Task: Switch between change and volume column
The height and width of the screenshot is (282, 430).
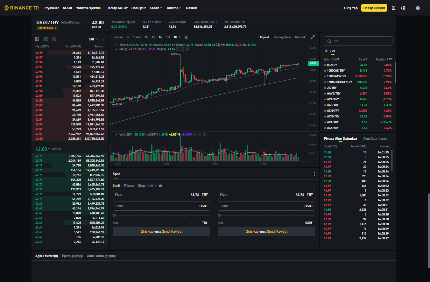Action: [x=391, y=59]
